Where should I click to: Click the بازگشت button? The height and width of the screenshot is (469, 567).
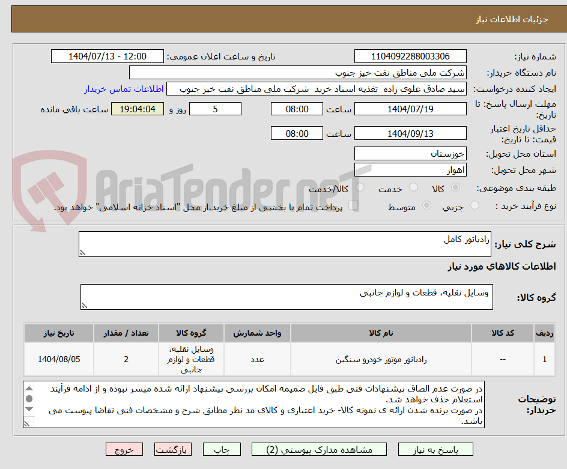coord(172,449)
